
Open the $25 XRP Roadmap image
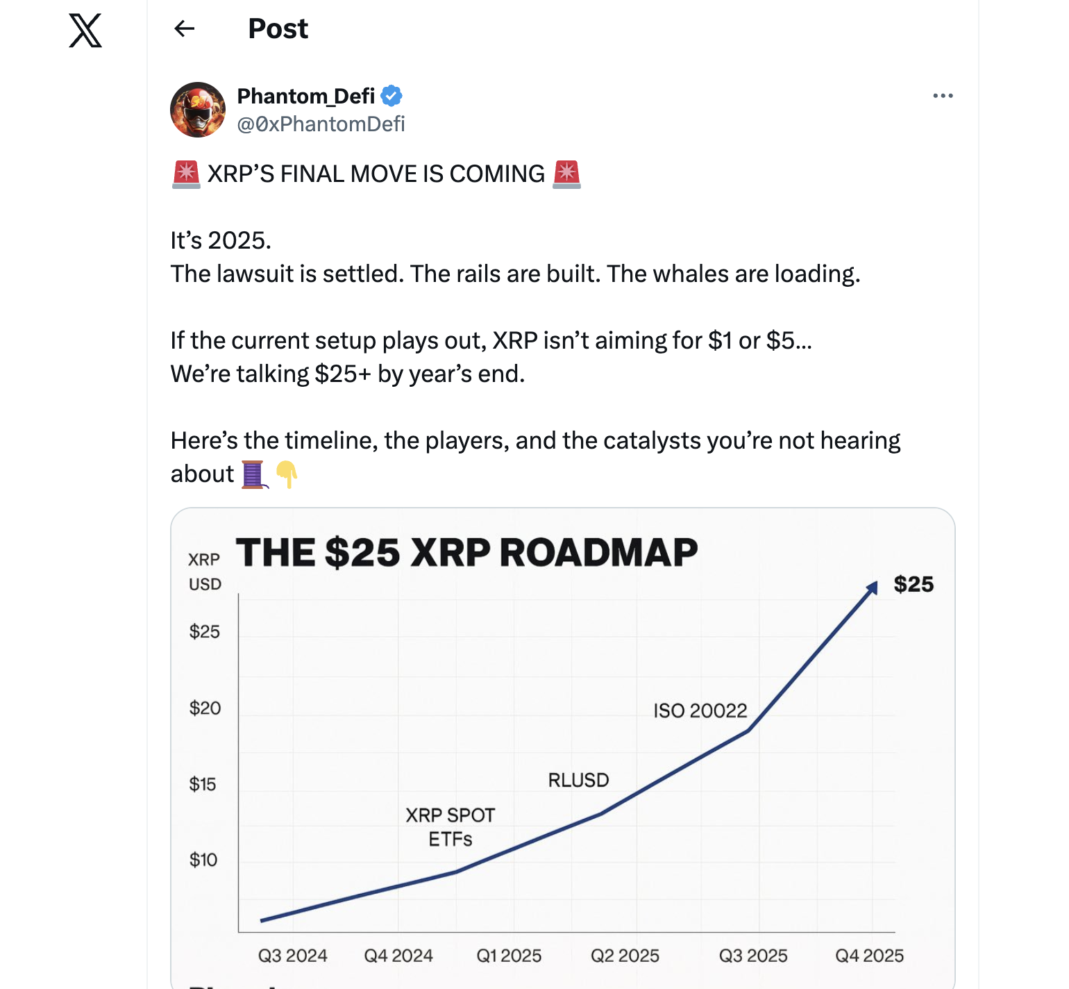coord(563,748)
